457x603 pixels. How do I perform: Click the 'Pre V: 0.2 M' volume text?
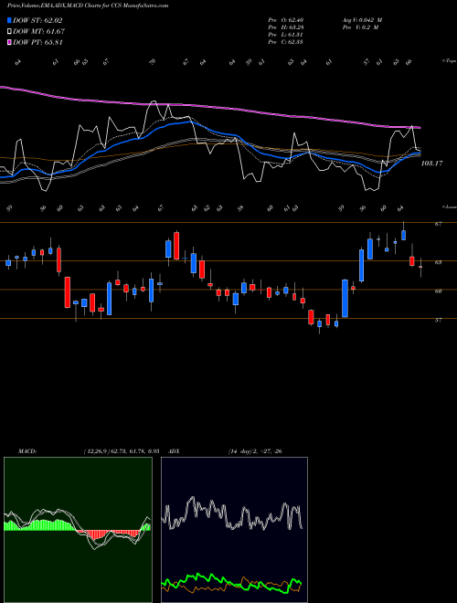360,27
